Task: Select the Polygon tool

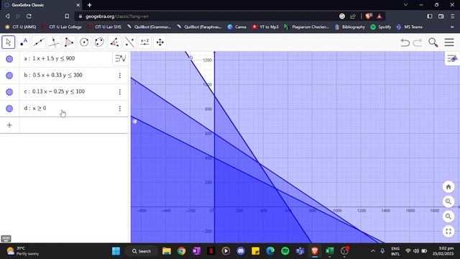Action: pyautogui.click(x=69, y=42)
